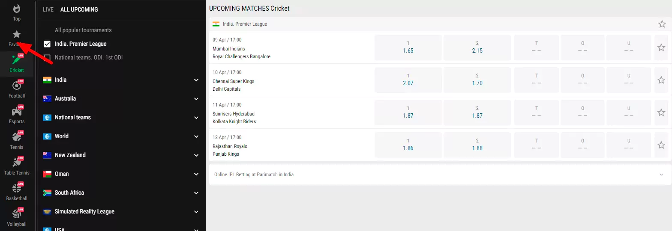Favorite the Rajasthan Royals vs Punjab Kings match
This screenshot has width=672, height=231.
pos(661,145)
